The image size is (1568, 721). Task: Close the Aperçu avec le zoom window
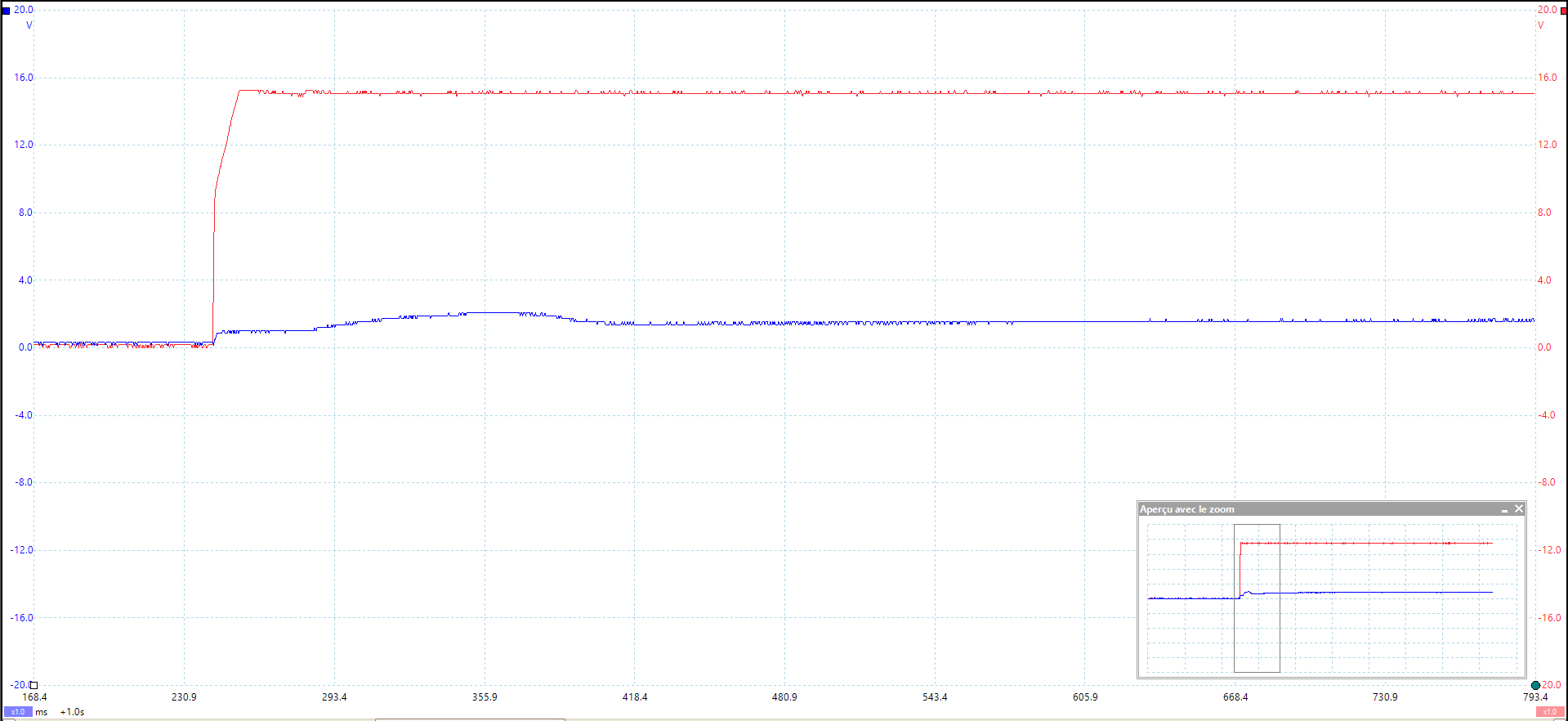1519,508
